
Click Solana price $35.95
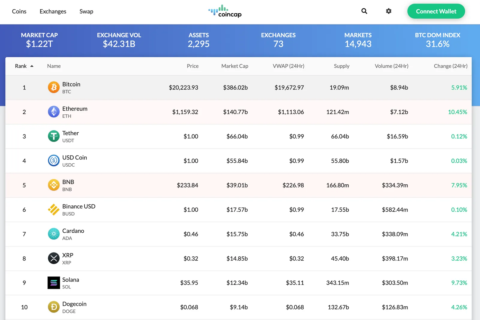pos(189,283)
